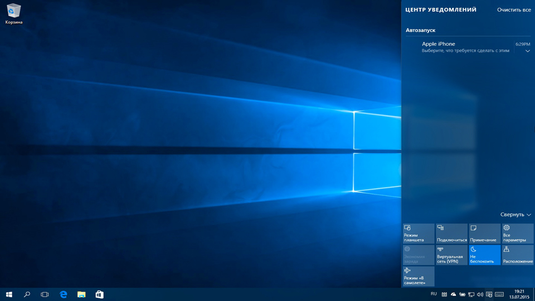Launch Microsoft Edge from the taskbar

click(64, 294)
